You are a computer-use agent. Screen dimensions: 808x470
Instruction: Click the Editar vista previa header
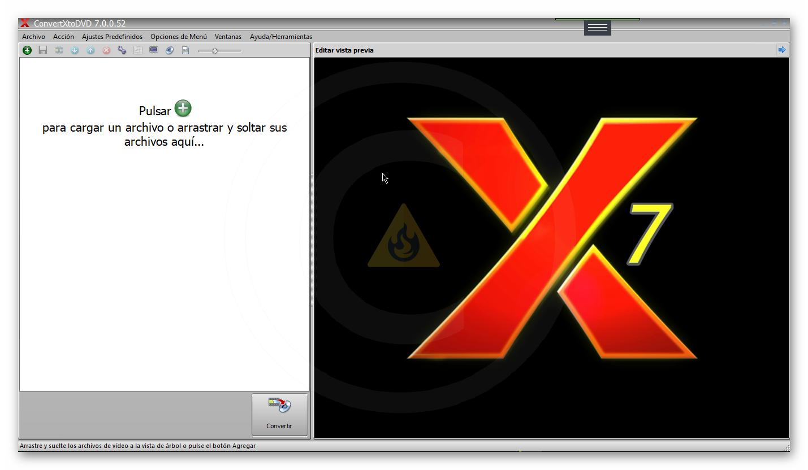[344, 50]
